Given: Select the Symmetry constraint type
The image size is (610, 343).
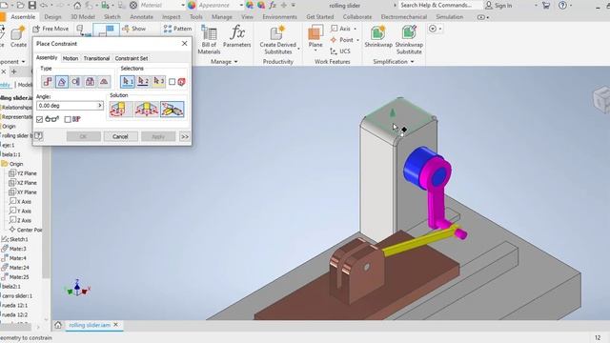Looking at the screenshot, I should point(104,82).
